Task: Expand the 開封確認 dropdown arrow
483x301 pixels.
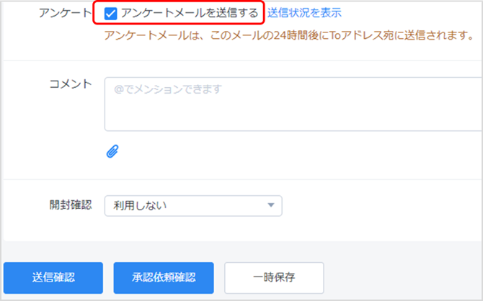Action: tap(271, 205)
